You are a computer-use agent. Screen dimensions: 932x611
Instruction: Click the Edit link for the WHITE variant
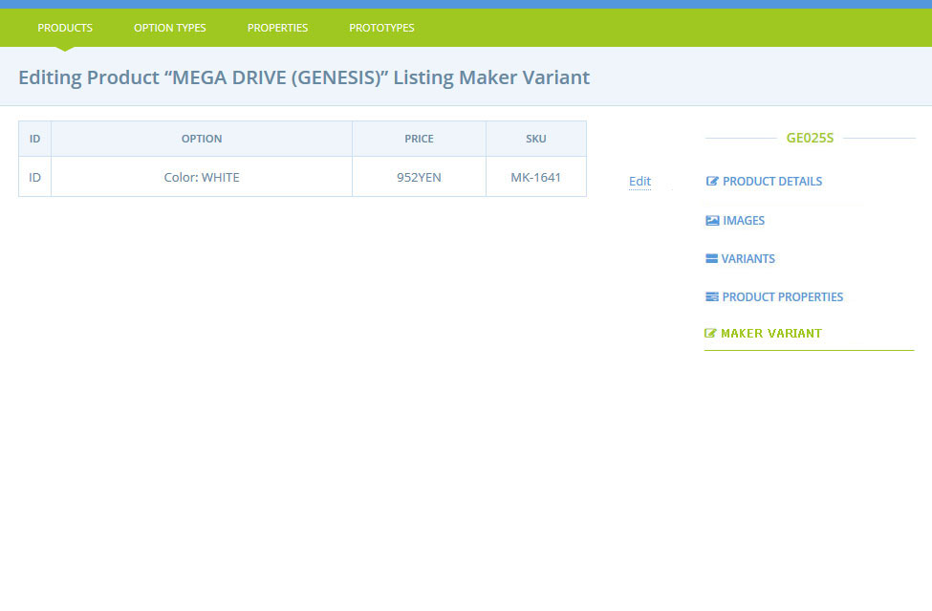pos(639,182)
